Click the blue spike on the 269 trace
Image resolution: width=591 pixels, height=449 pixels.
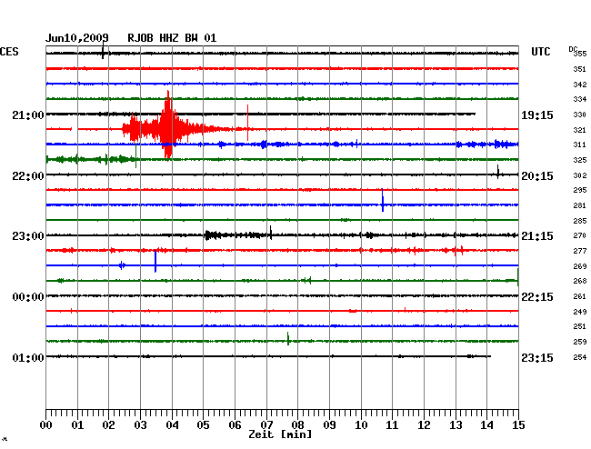pyautogui.click(x=155, y=261)
